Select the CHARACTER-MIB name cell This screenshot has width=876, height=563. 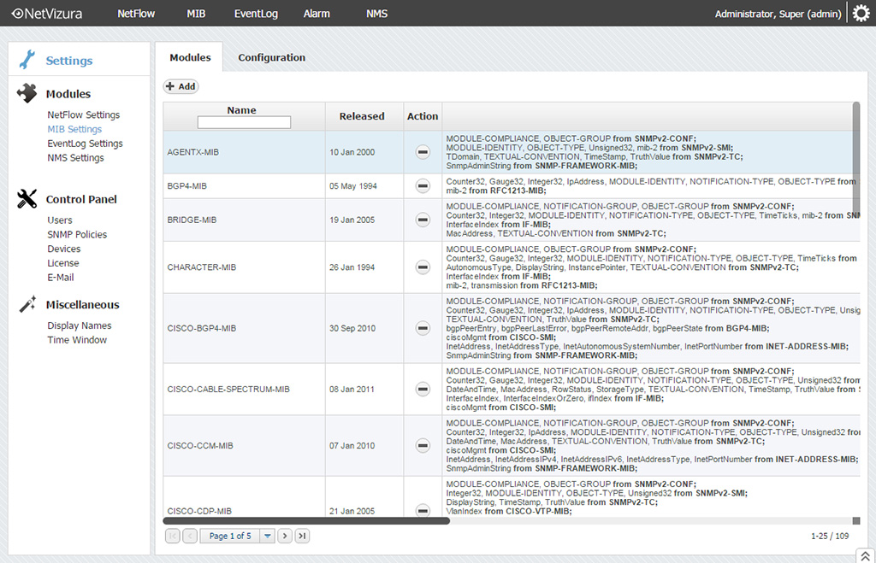244,267
